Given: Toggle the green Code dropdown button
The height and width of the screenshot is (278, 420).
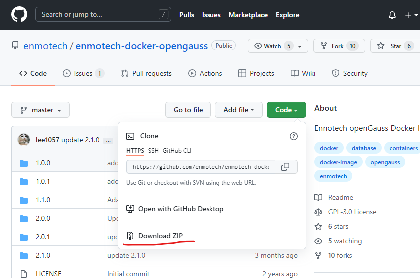Looking at the screenshot, I should [x=286, y=110].
